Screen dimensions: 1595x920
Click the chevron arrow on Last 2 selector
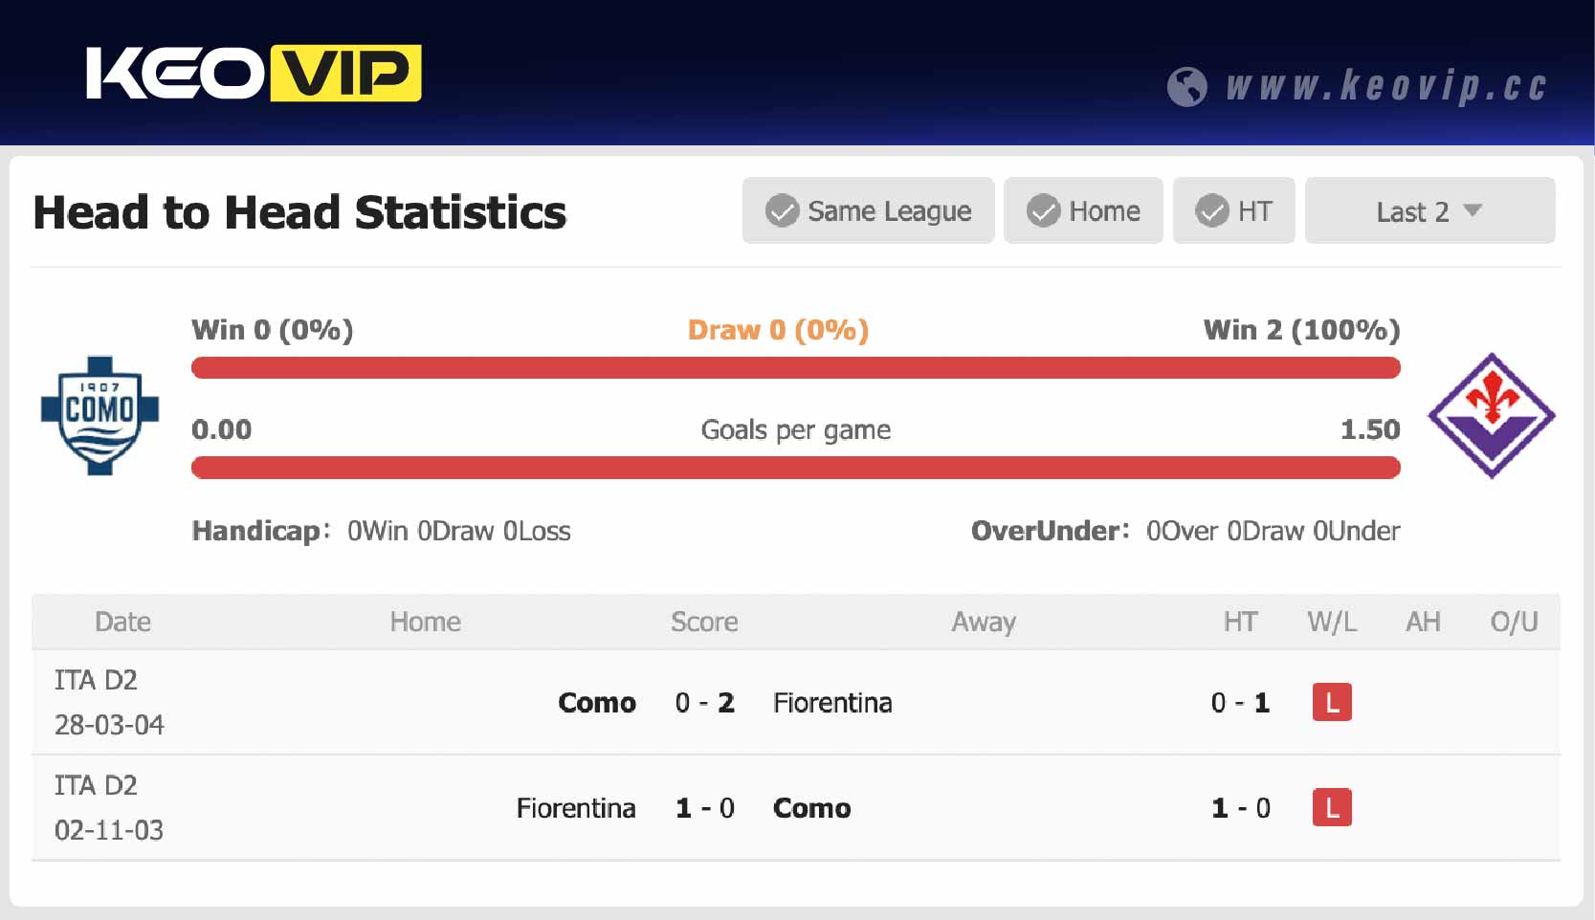[1472, 210]
